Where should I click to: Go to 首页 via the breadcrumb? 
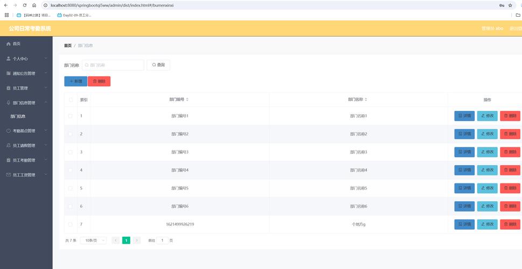[x=68, y=46]
